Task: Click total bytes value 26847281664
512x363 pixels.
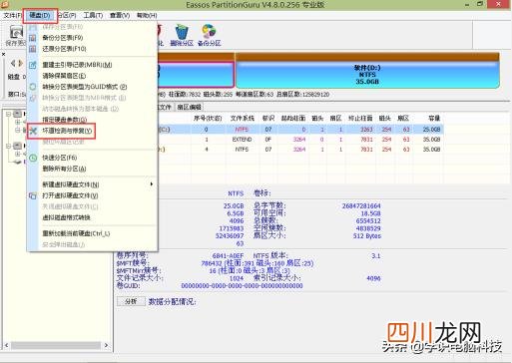Action: click(361, 206)
